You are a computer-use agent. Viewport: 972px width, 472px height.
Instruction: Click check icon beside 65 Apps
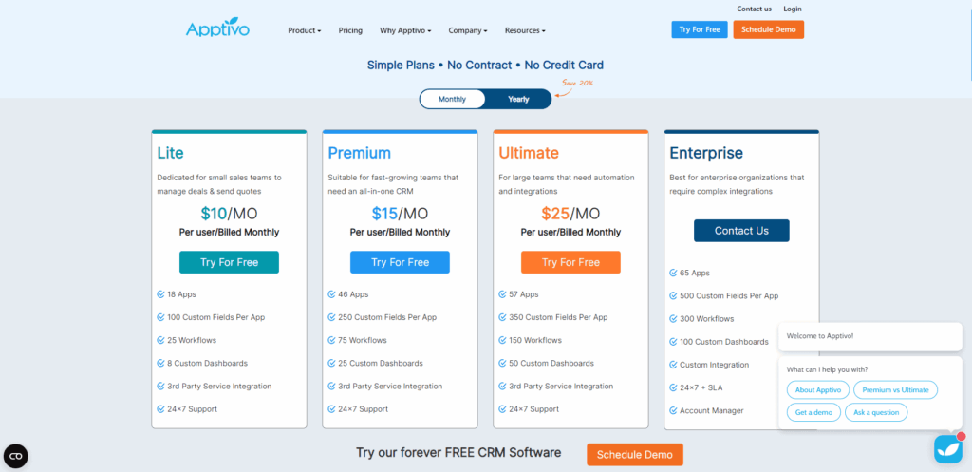pyautogui.click(x=673, y=273)
